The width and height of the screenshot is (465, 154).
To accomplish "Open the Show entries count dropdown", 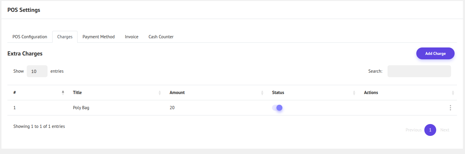I will coord(37,71).
